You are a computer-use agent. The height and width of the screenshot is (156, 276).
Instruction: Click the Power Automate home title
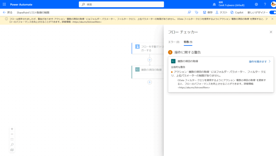coord(21,5)
